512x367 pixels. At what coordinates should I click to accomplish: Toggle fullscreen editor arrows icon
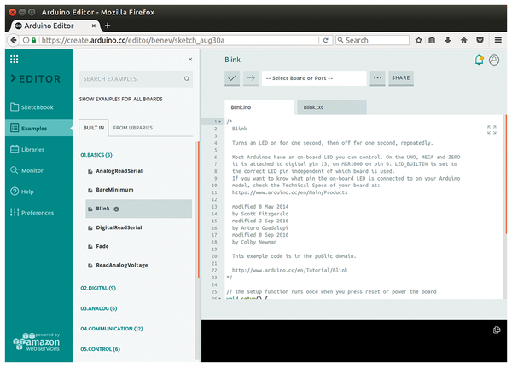[x=492, y=129]
